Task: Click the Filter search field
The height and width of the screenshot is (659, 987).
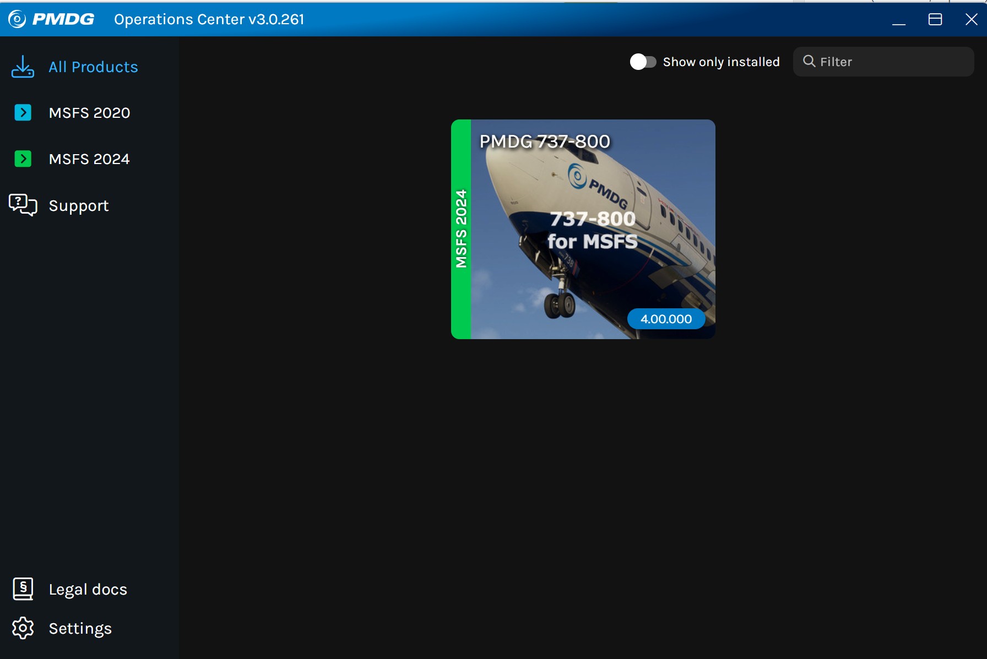Action: [x=883, y=62]
